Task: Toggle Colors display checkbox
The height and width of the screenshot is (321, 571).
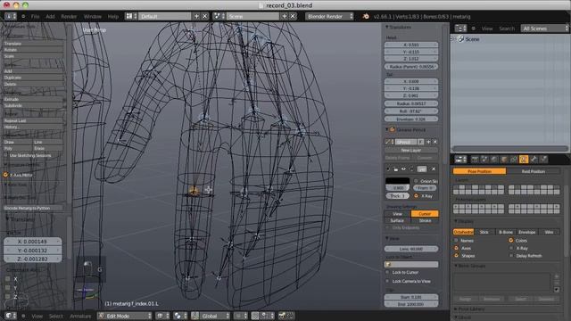Action: tap(511, 241)
